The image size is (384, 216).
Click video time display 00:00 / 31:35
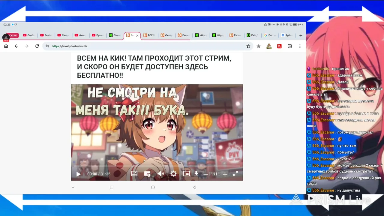99,174
